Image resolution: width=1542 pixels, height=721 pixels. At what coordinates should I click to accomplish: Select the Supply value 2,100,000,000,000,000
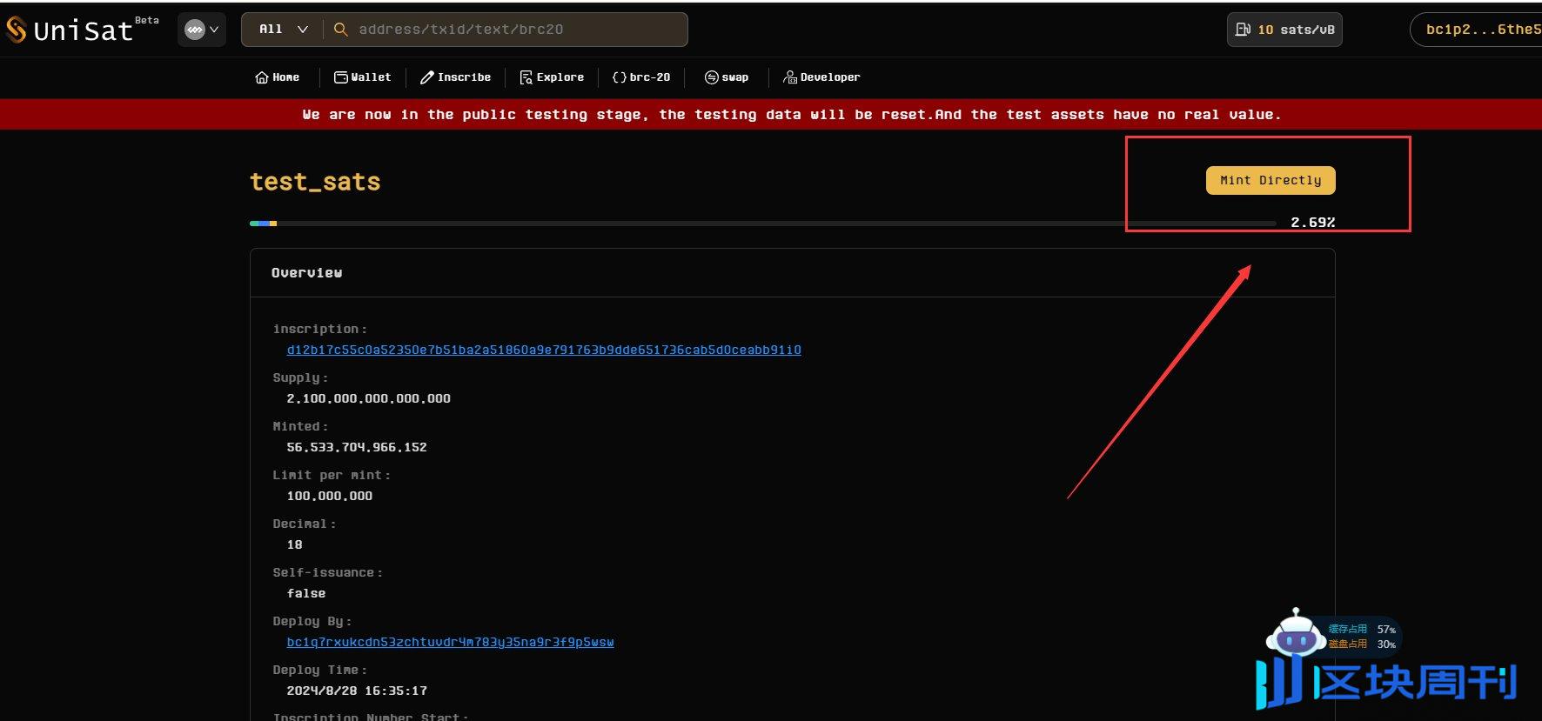tap(368, 398)
